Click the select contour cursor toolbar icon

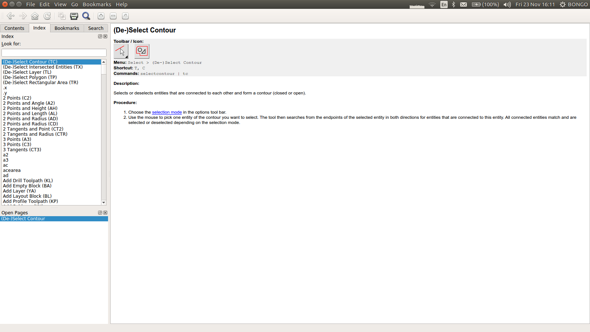(x=121, y=51)
